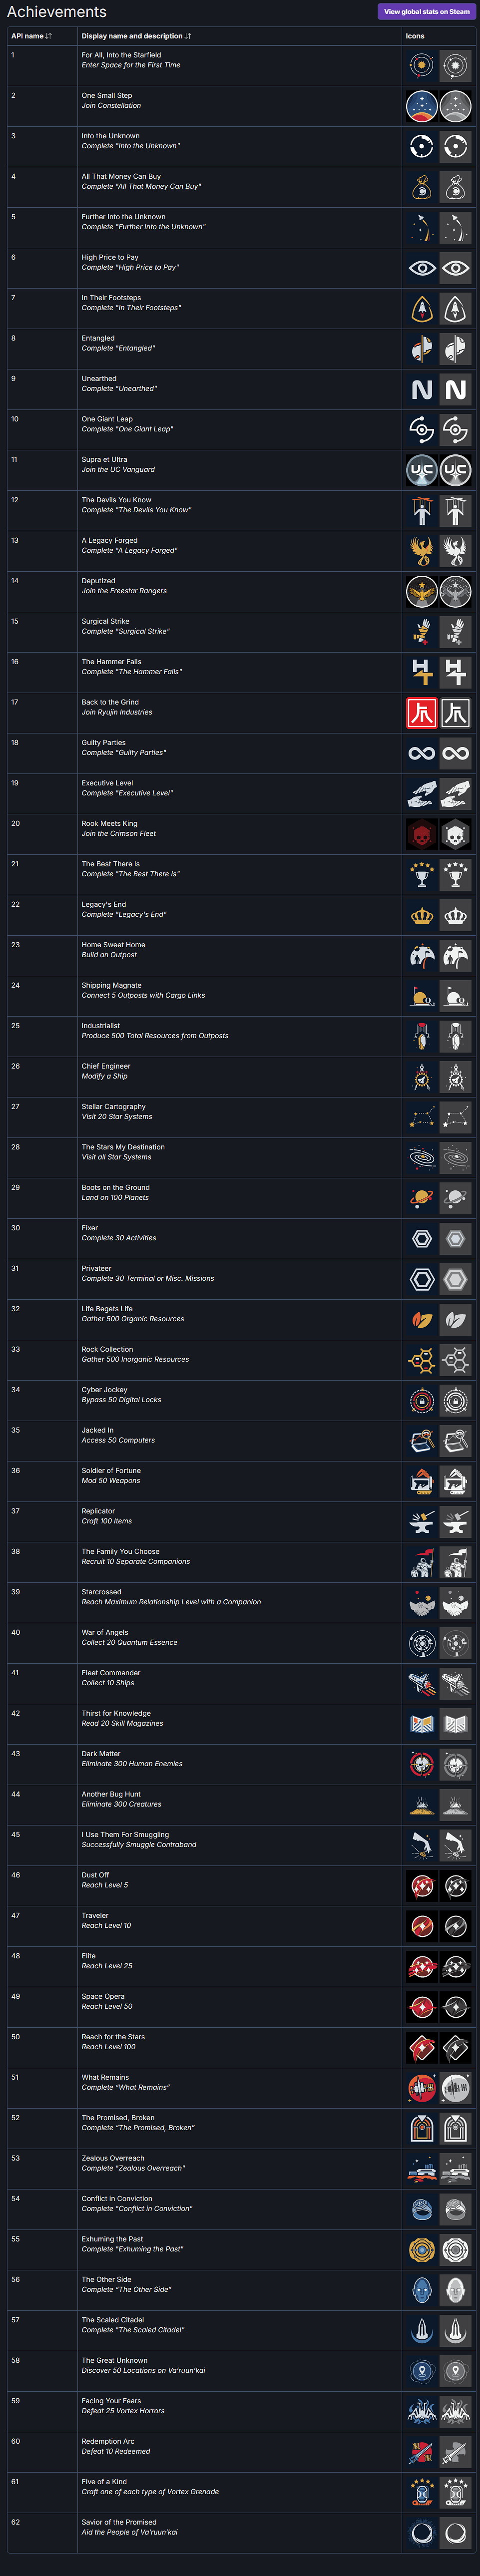
Task: Click gray handshake icon for Starcrossed
Action: pos(456,1602)
